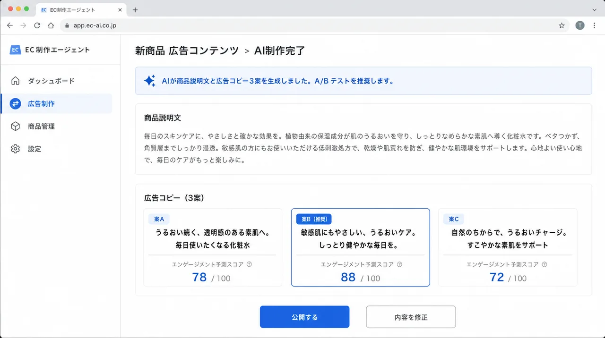The image size is (605, 338).
Task: Open 商品管理 from sidebar
Action: (57, 126)
